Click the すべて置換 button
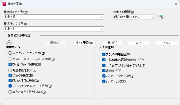This screenshot has width=180, height=105. tap(84, 43)
